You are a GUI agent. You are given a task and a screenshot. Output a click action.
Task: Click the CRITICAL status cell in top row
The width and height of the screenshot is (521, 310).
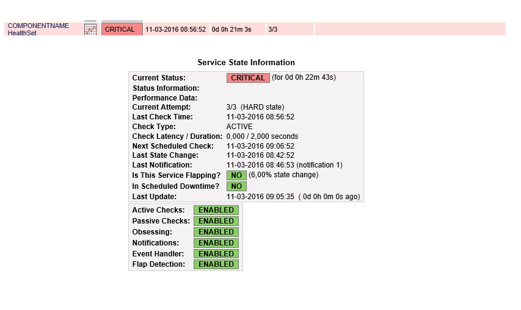122,29
